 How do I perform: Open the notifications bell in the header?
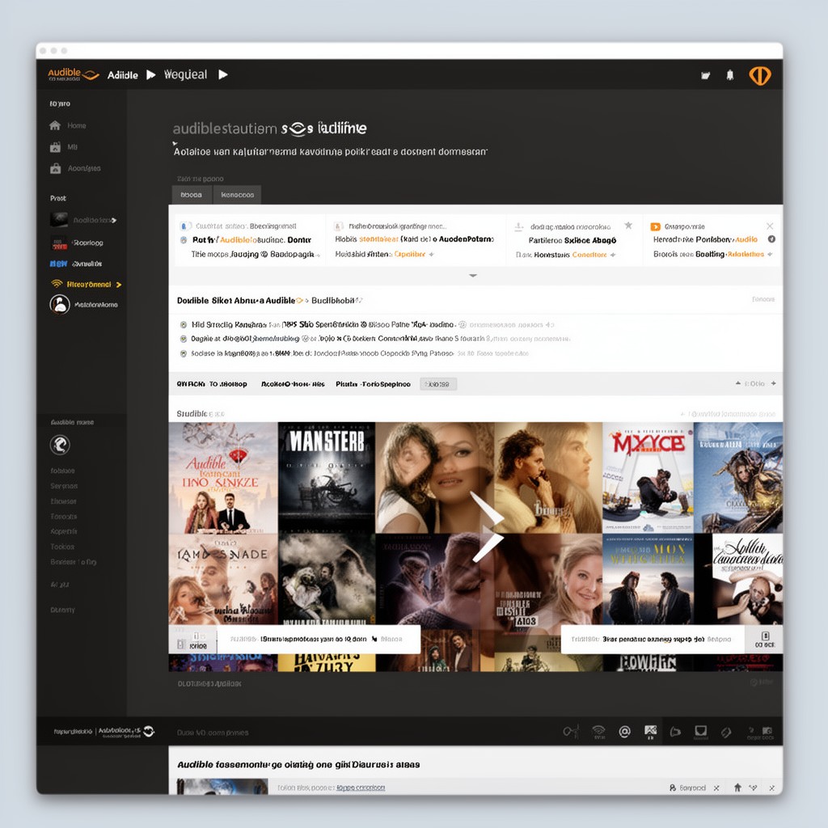pyautogui.click(x=730, y=75)
